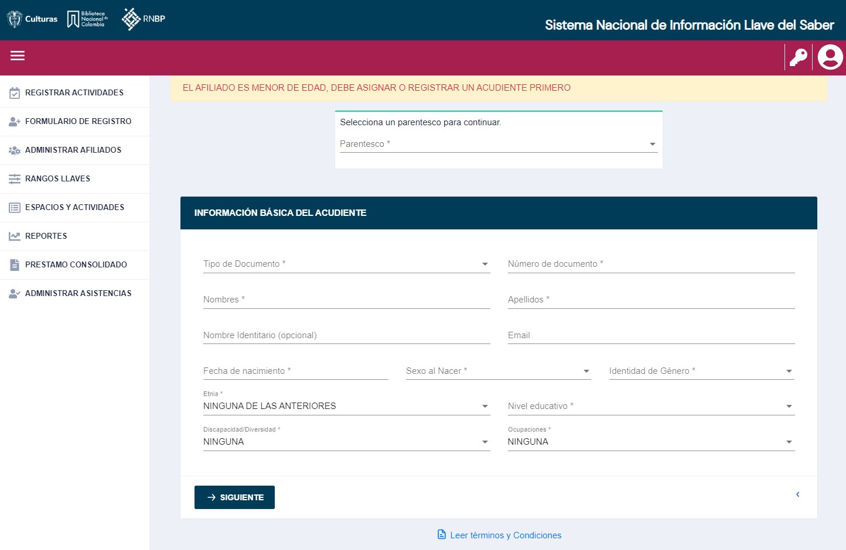Navigate to REPORTES
This screenshot has width=846, height=550.
pyautogui.click(x=74, y=236)
